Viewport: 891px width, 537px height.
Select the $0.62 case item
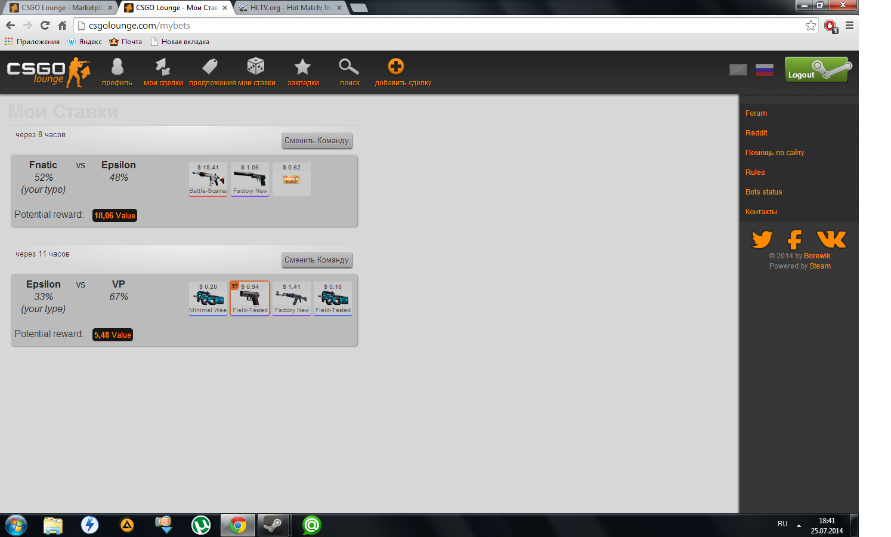[292, 179]
